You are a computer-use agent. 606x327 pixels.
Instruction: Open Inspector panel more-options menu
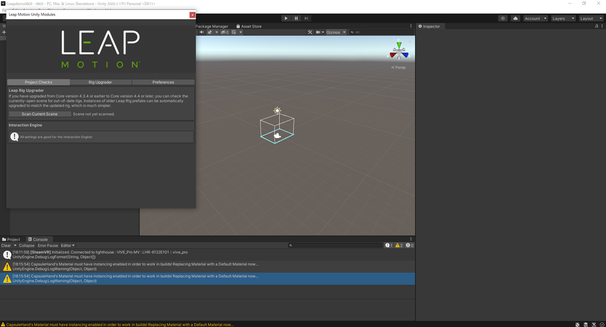click(602, 26)
